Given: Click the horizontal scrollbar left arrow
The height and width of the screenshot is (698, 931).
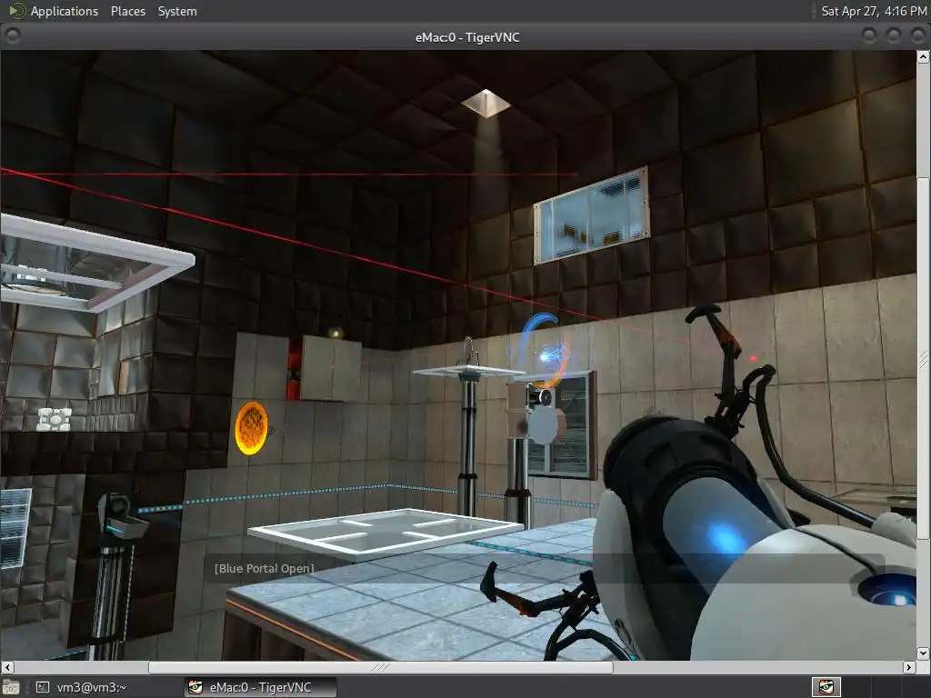Looking at the screenshot, I should point(7,667).
